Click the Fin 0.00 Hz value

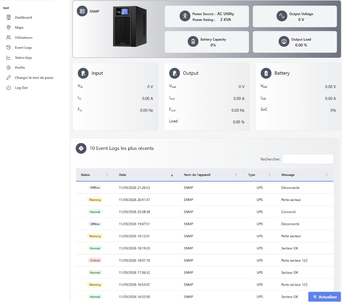pos(147,110)
